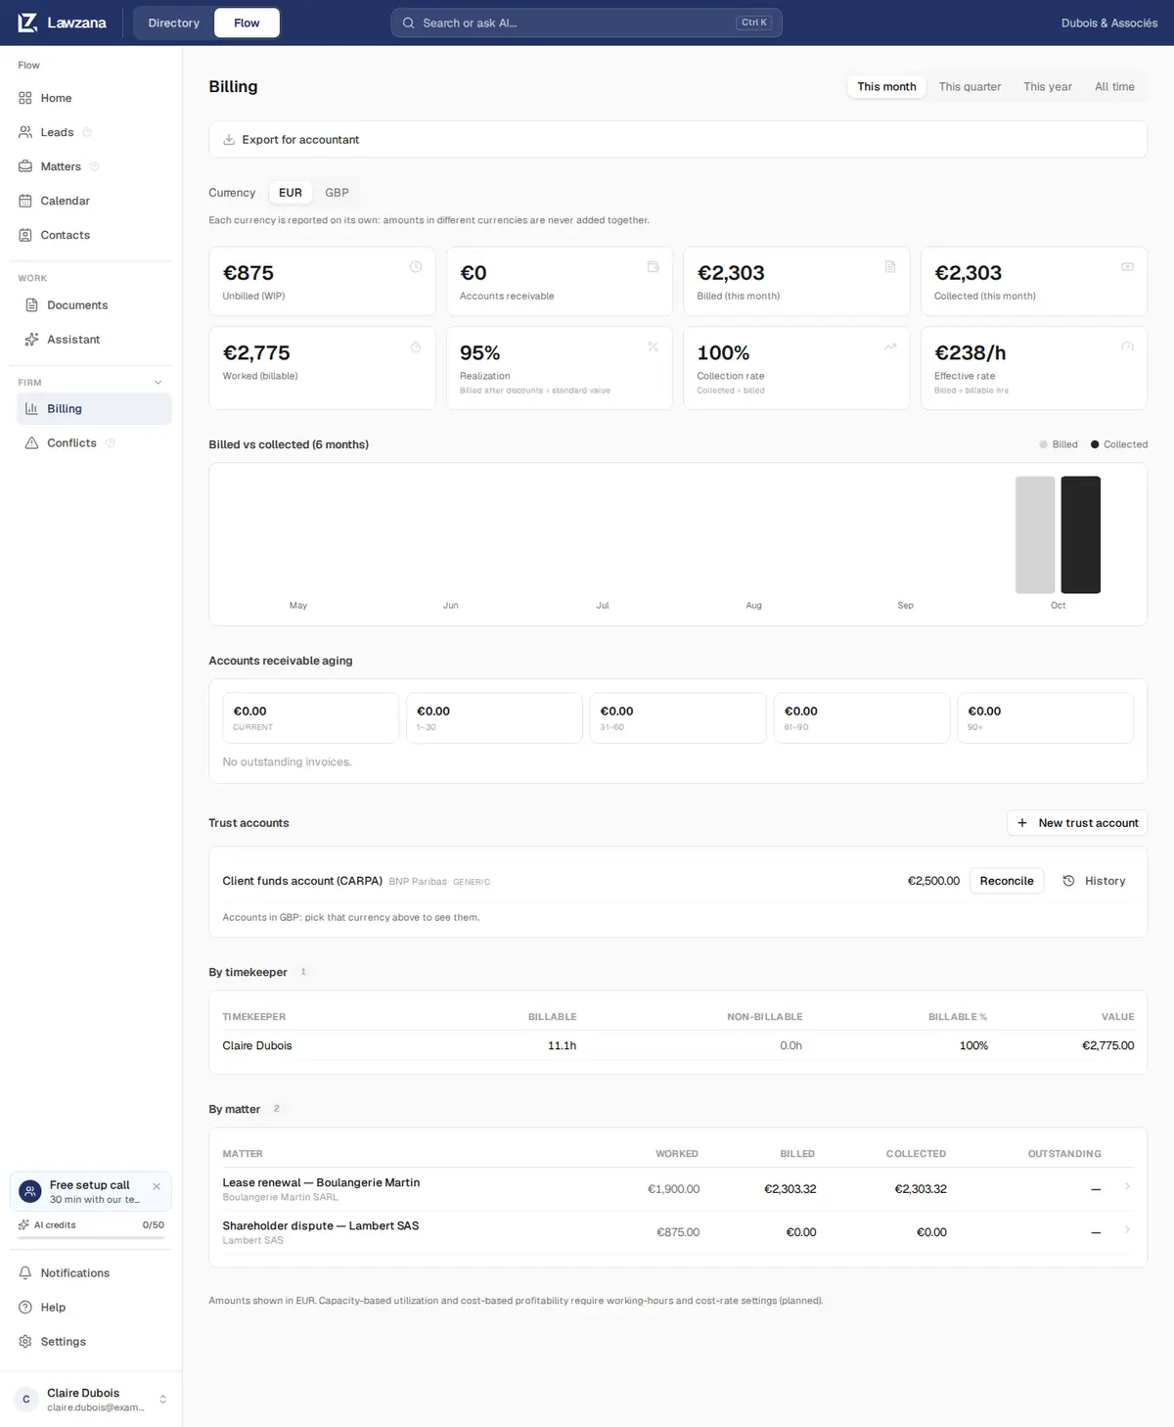
Task: Click the gray Billed bar for Oct
Action: (1035, 534)
